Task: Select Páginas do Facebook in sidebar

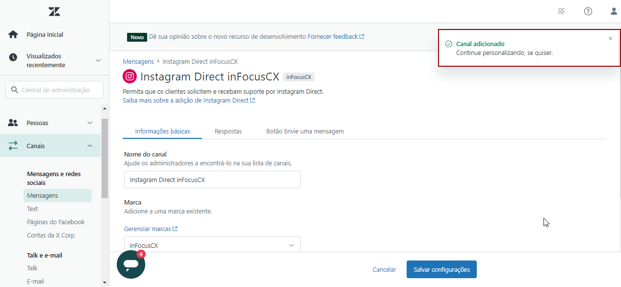Action: tap(55, 222)
